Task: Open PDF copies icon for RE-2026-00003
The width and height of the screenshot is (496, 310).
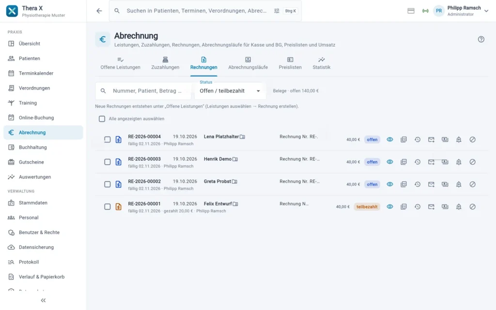Action: pos(403,162)
